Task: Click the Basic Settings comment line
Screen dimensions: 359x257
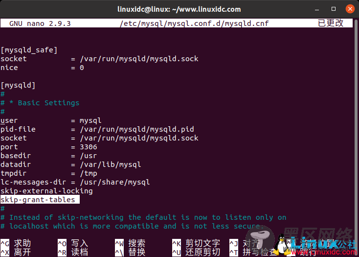Action: [40, 103]
